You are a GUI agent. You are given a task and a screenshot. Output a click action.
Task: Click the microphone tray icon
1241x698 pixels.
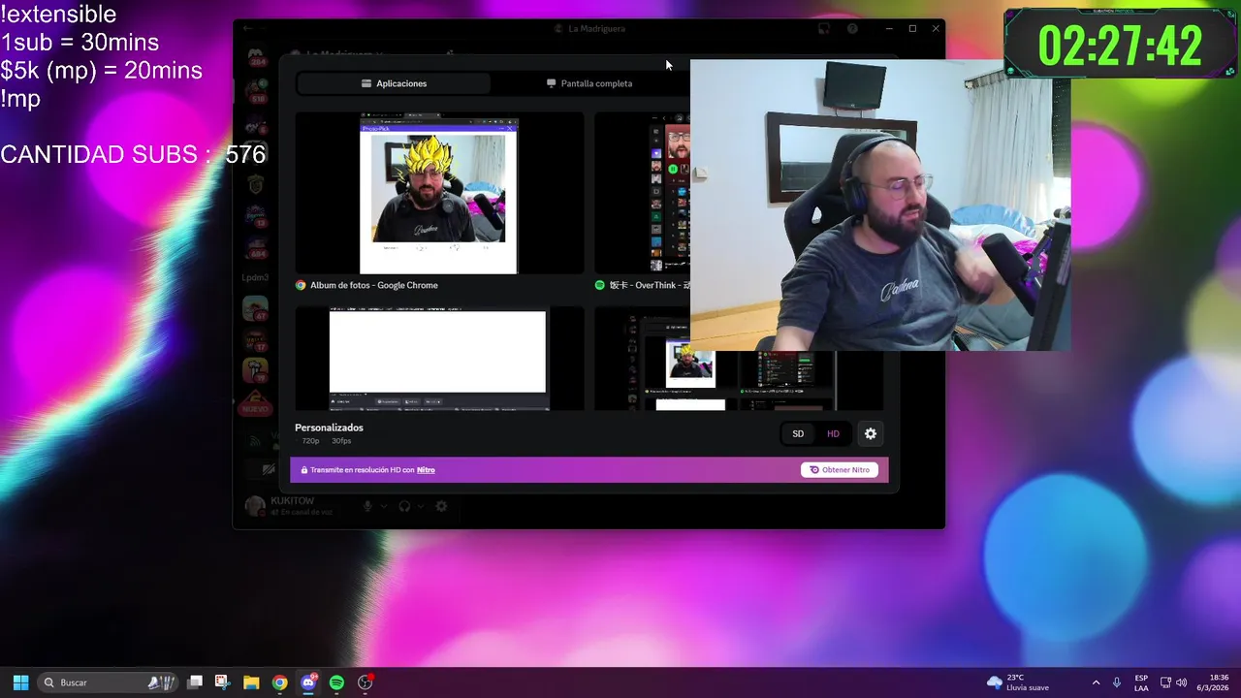[1117, 682]
